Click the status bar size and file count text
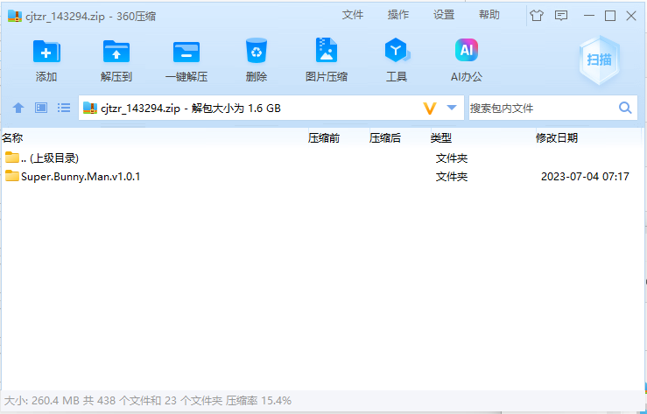This screenshot has width=647, height=414. 148,400
